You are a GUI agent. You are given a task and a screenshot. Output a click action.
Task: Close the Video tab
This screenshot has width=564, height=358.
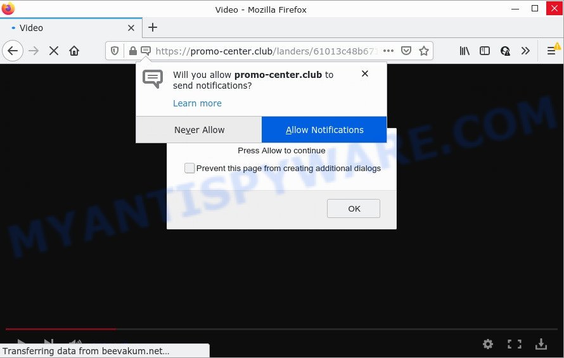[131, 28]
